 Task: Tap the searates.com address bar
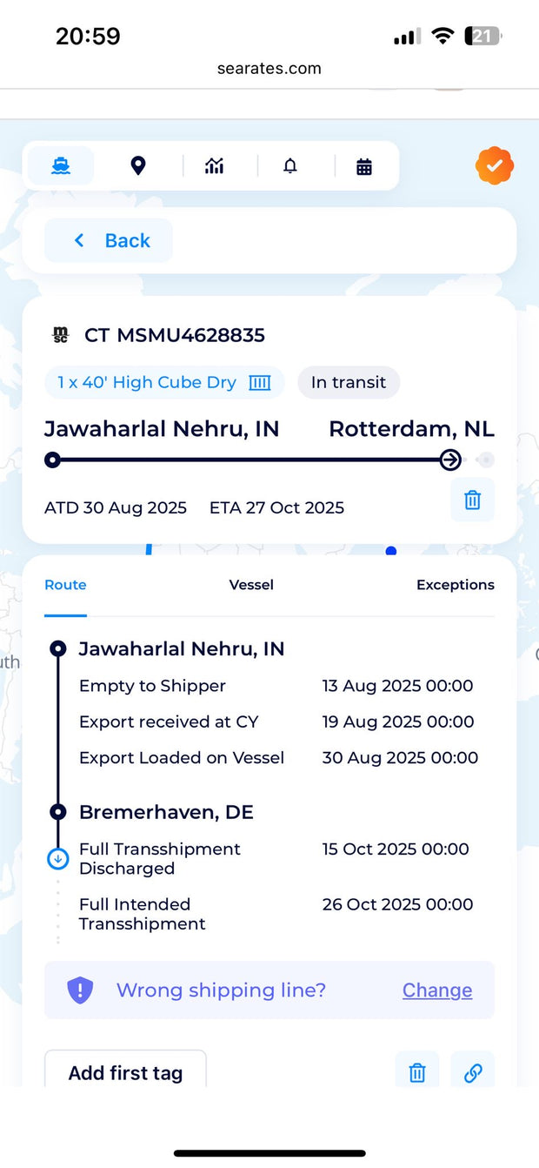pos(269,69)
